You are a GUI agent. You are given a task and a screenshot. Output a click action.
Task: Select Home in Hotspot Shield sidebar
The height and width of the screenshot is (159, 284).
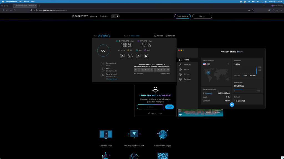pos(187,60)
